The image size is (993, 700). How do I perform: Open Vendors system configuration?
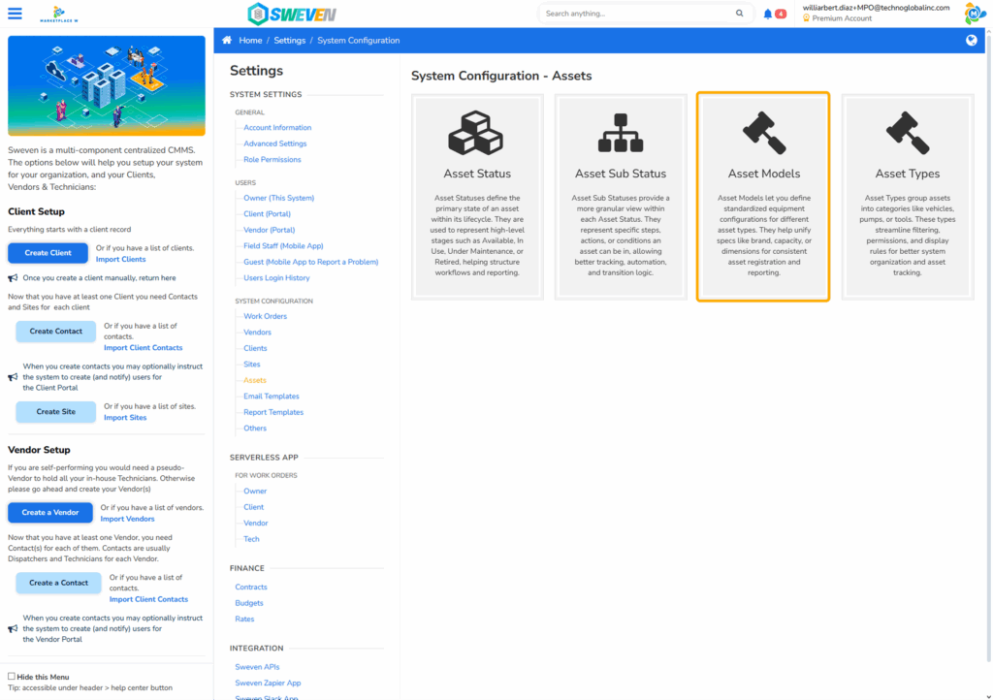pos(257,333)
